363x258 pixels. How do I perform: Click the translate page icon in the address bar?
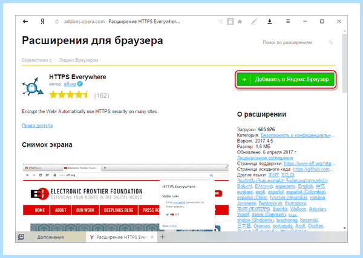pos(221,22)
